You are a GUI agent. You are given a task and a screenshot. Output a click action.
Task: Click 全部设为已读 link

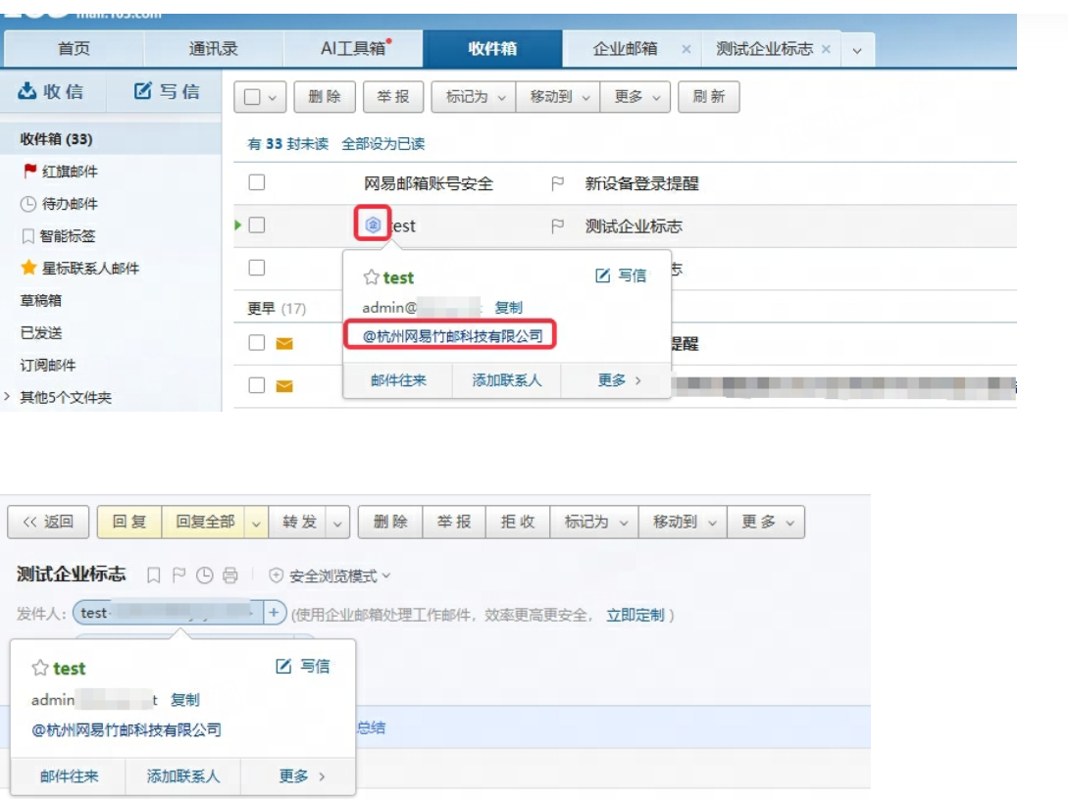382,144
